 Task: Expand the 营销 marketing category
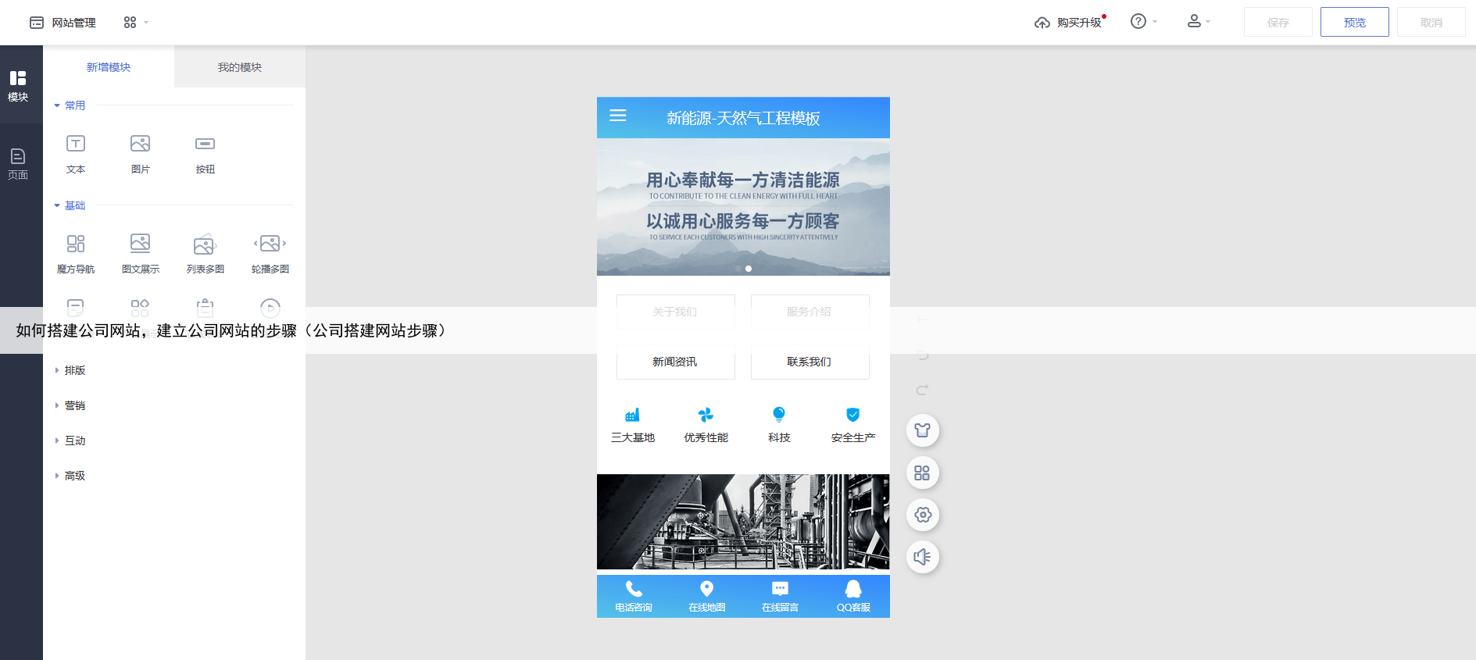[x=74, y=405]
